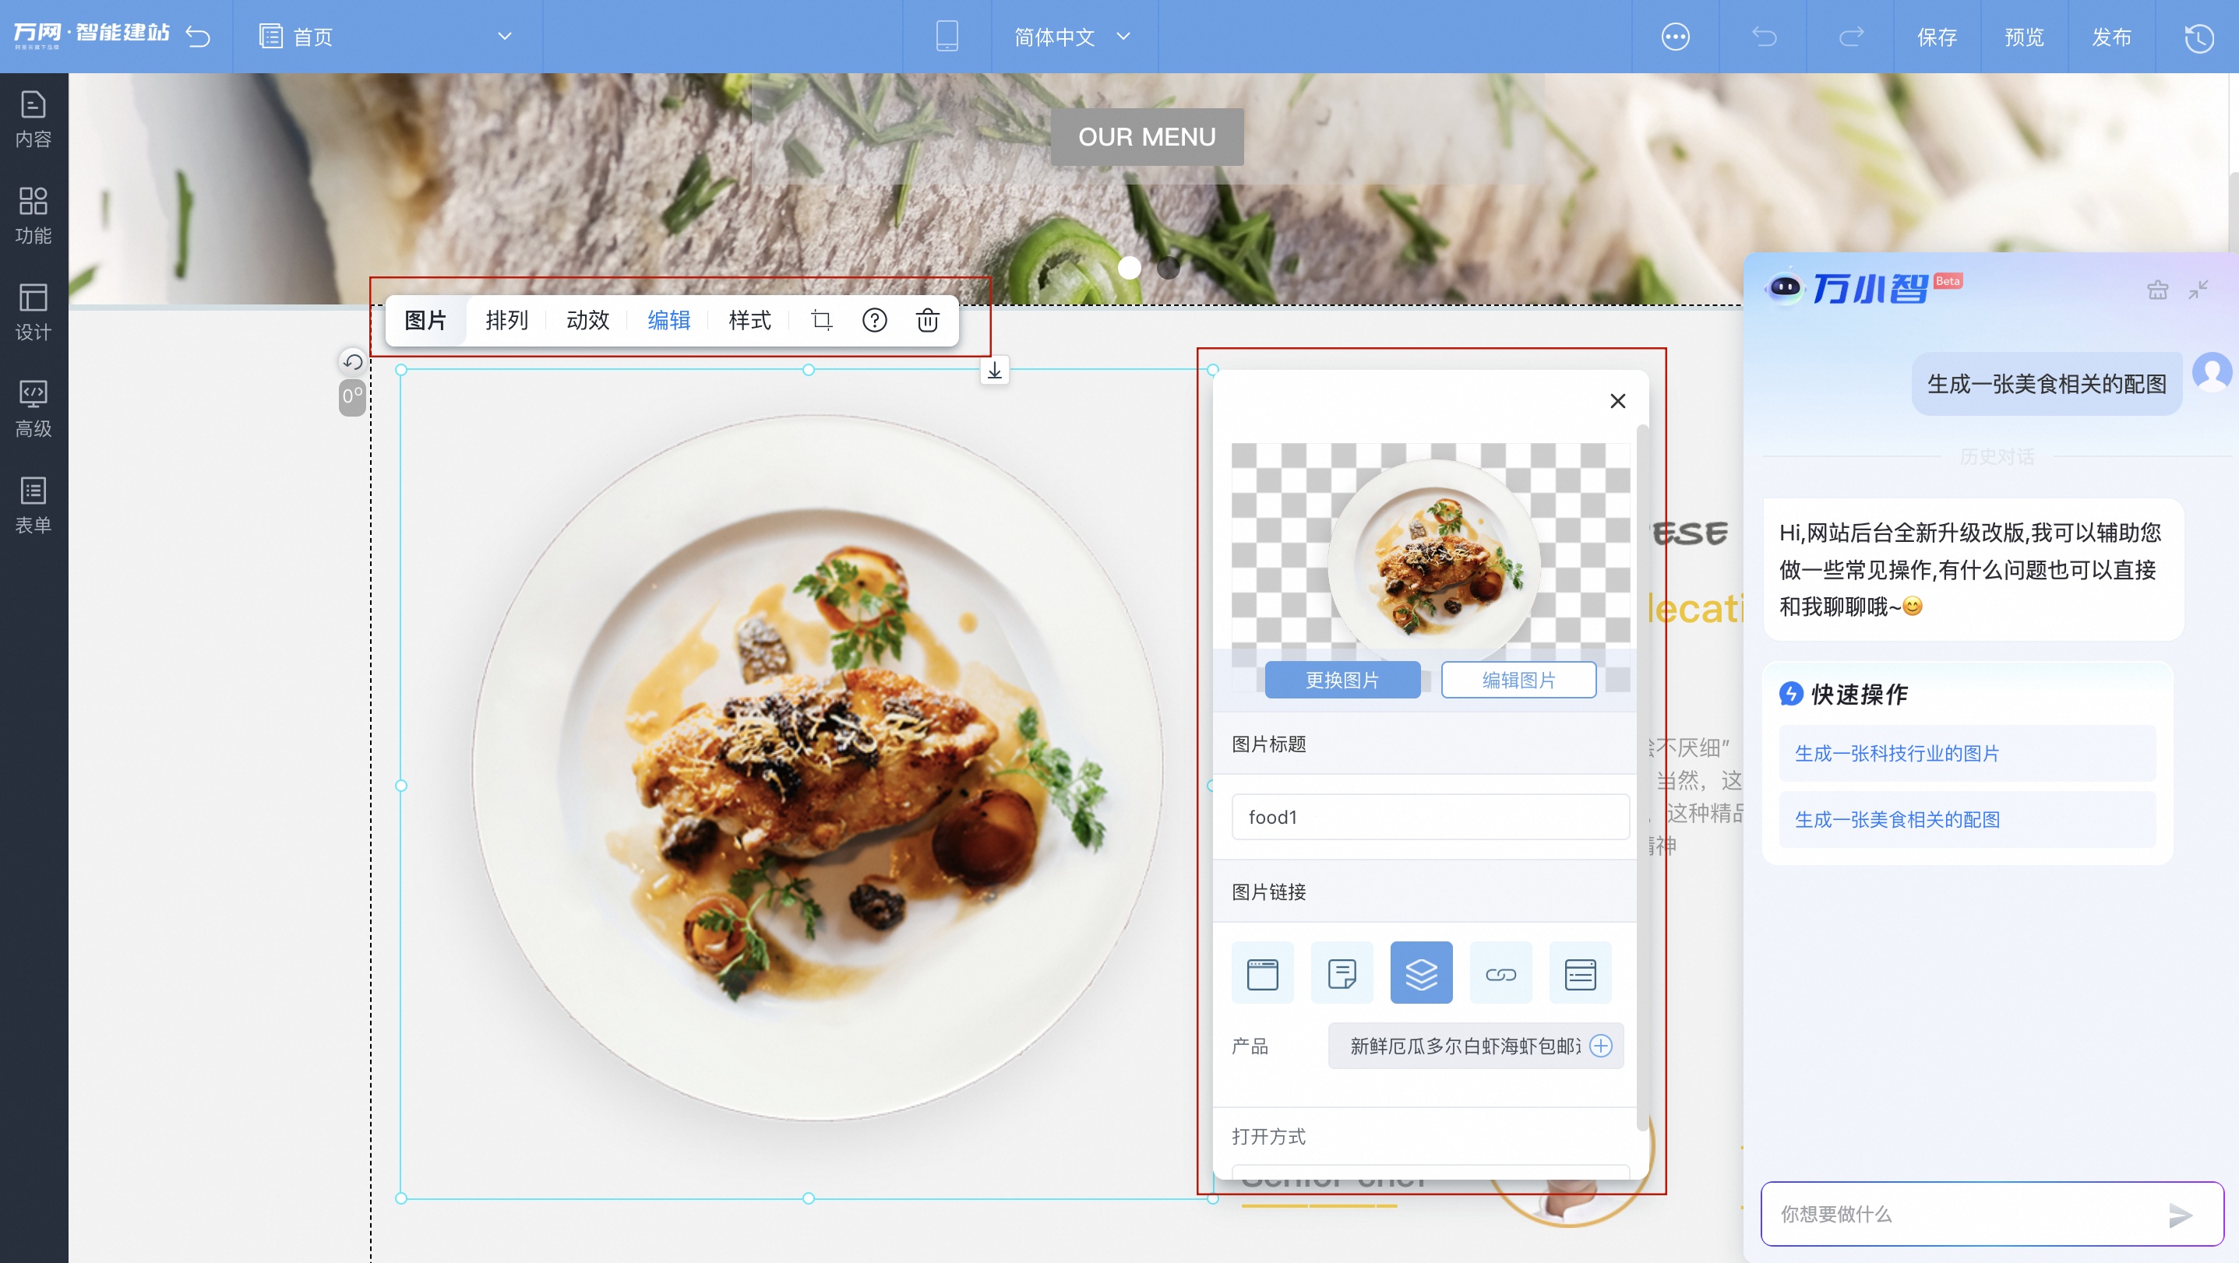This screenshot has height=1263, width=2239.
Task: Choose the external chain link type icon
Action: point(1501,973)
